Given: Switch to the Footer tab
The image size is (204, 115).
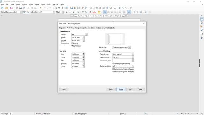Looking at the screenshot, I should click(x=93, y=28).
